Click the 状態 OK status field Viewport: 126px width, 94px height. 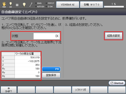coord(47,36)
